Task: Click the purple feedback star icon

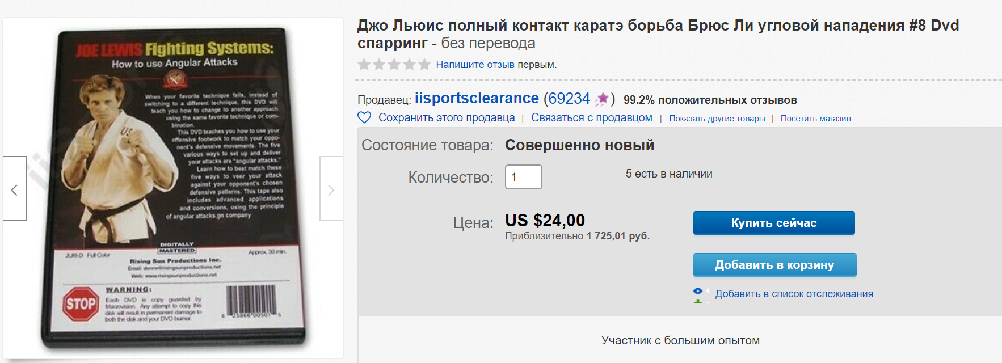Action: pos(602,99)
